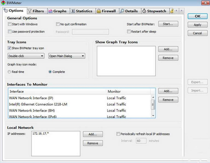Click the Options tab icon
The image size is (210, 163).
coord(6,11)
